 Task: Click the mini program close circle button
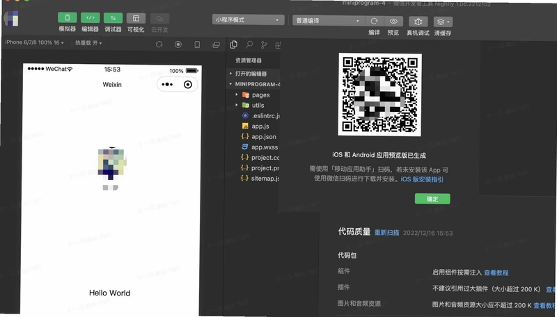pos(188,84)
